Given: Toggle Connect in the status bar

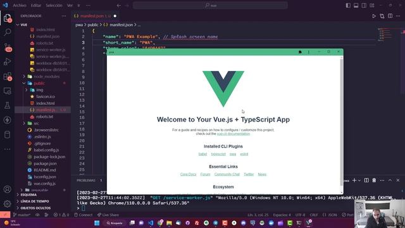Looking at the screenshot, I should (x=83, y=215).
